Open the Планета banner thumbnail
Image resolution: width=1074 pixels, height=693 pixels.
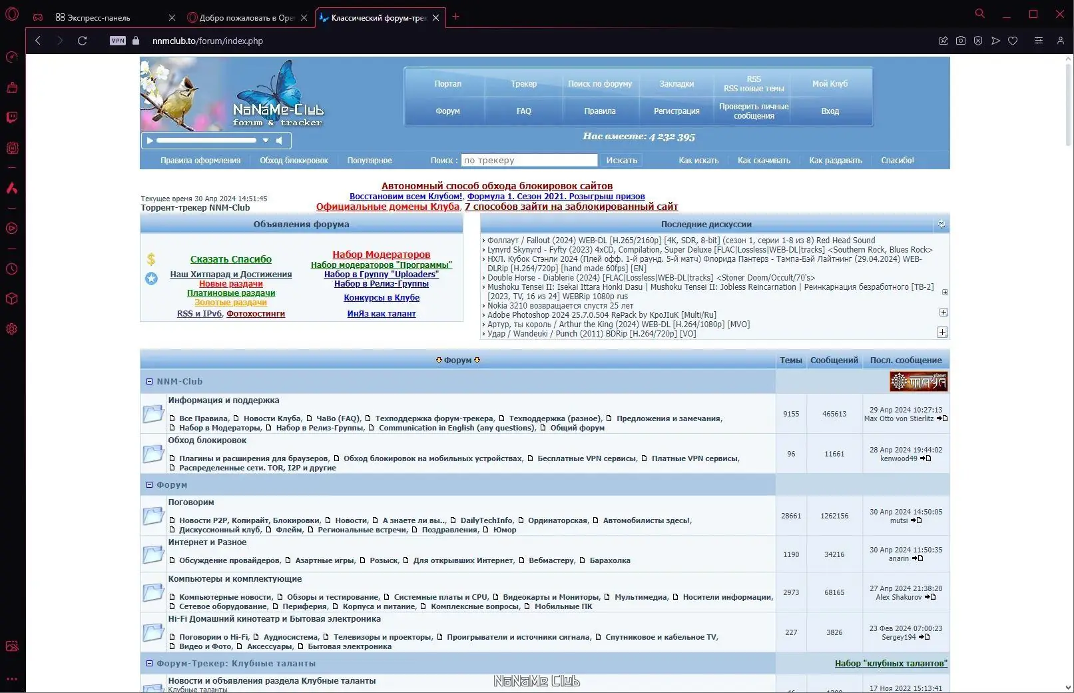tap(919, 381)
